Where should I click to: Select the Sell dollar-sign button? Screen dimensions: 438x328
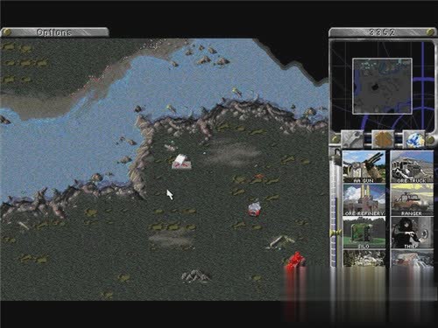[383, 139]
